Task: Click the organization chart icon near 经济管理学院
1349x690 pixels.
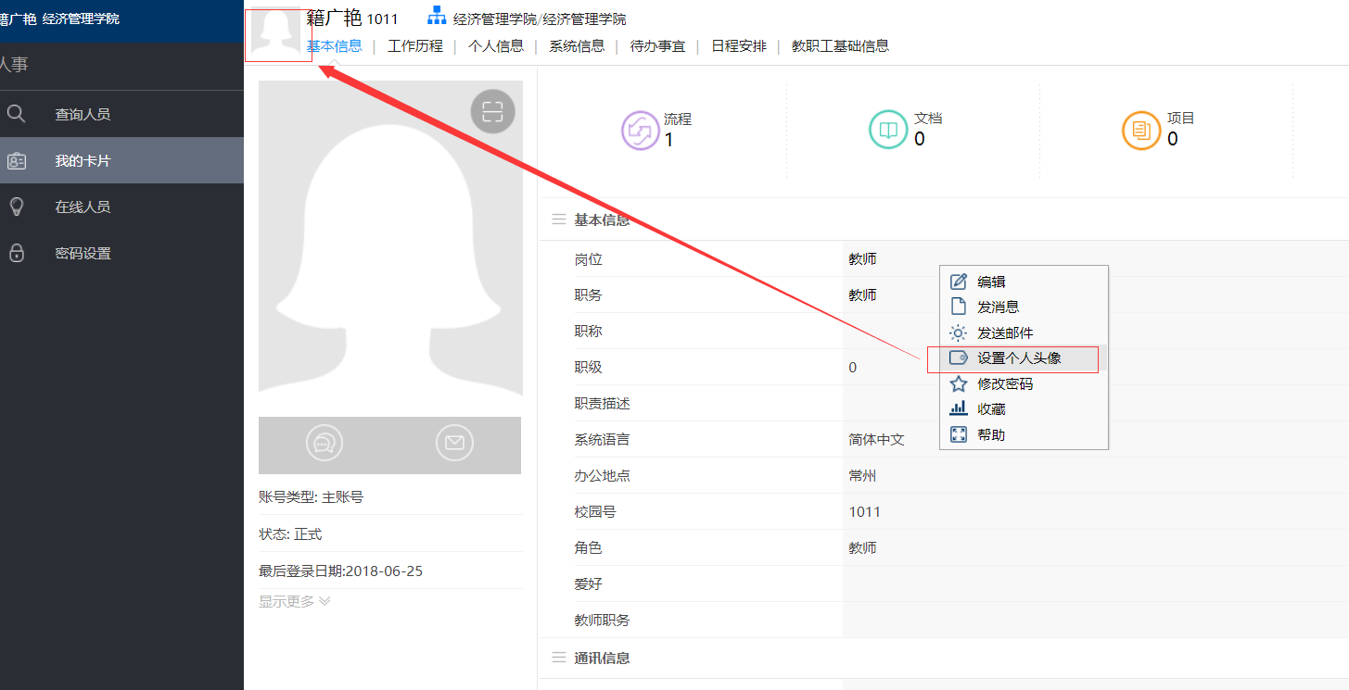Action: tap(437, 16)
